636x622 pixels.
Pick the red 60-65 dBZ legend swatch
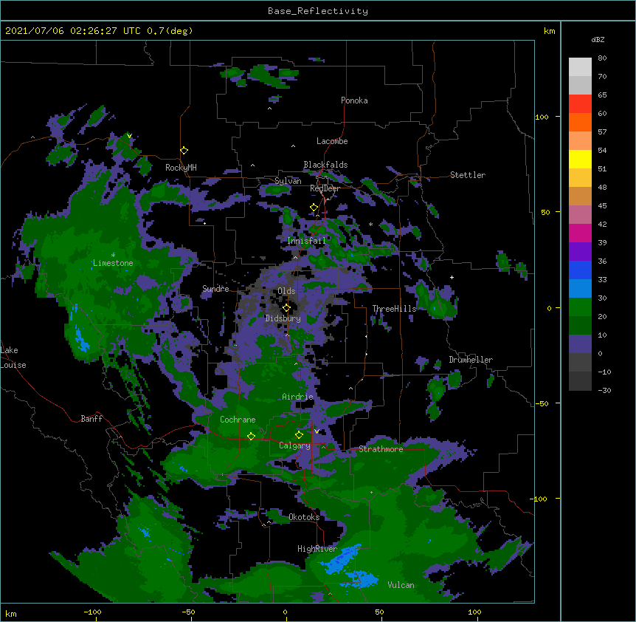(580, 103)
